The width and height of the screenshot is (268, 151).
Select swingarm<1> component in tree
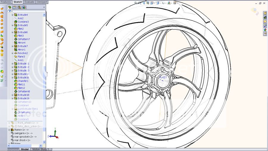click(24, 133)
